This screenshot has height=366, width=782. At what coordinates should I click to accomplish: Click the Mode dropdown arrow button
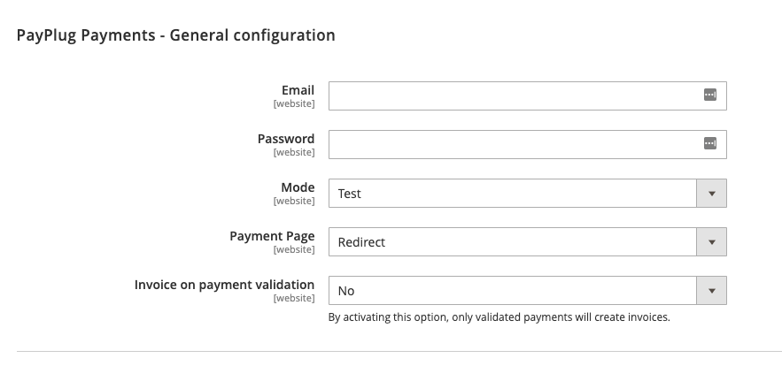point(711,193)
